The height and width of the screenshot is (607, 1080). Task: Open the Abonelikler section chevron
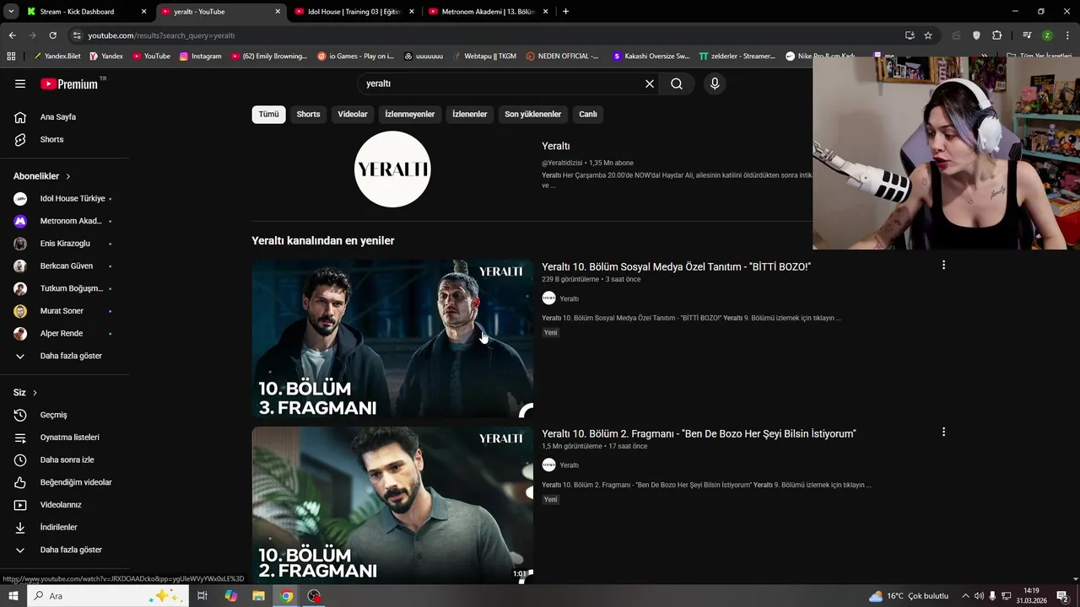point(67,176)
